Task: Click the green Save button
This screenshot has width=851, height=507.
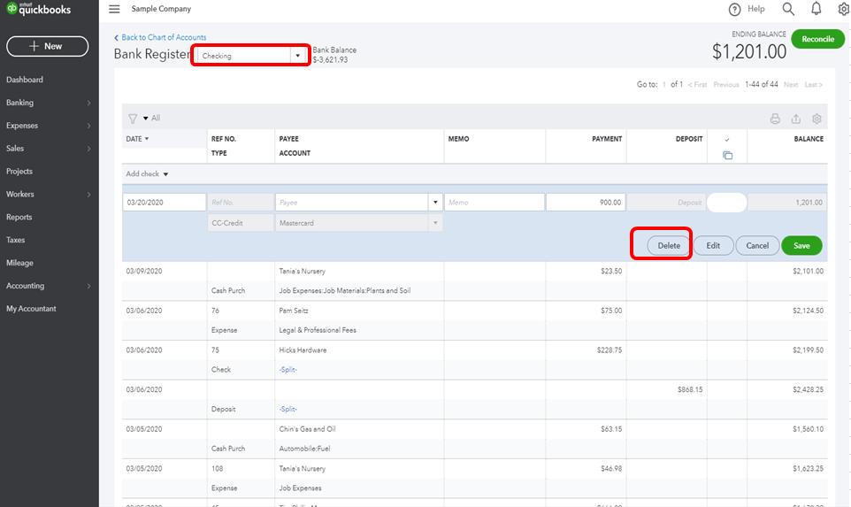Action: (x=801, y=246)
